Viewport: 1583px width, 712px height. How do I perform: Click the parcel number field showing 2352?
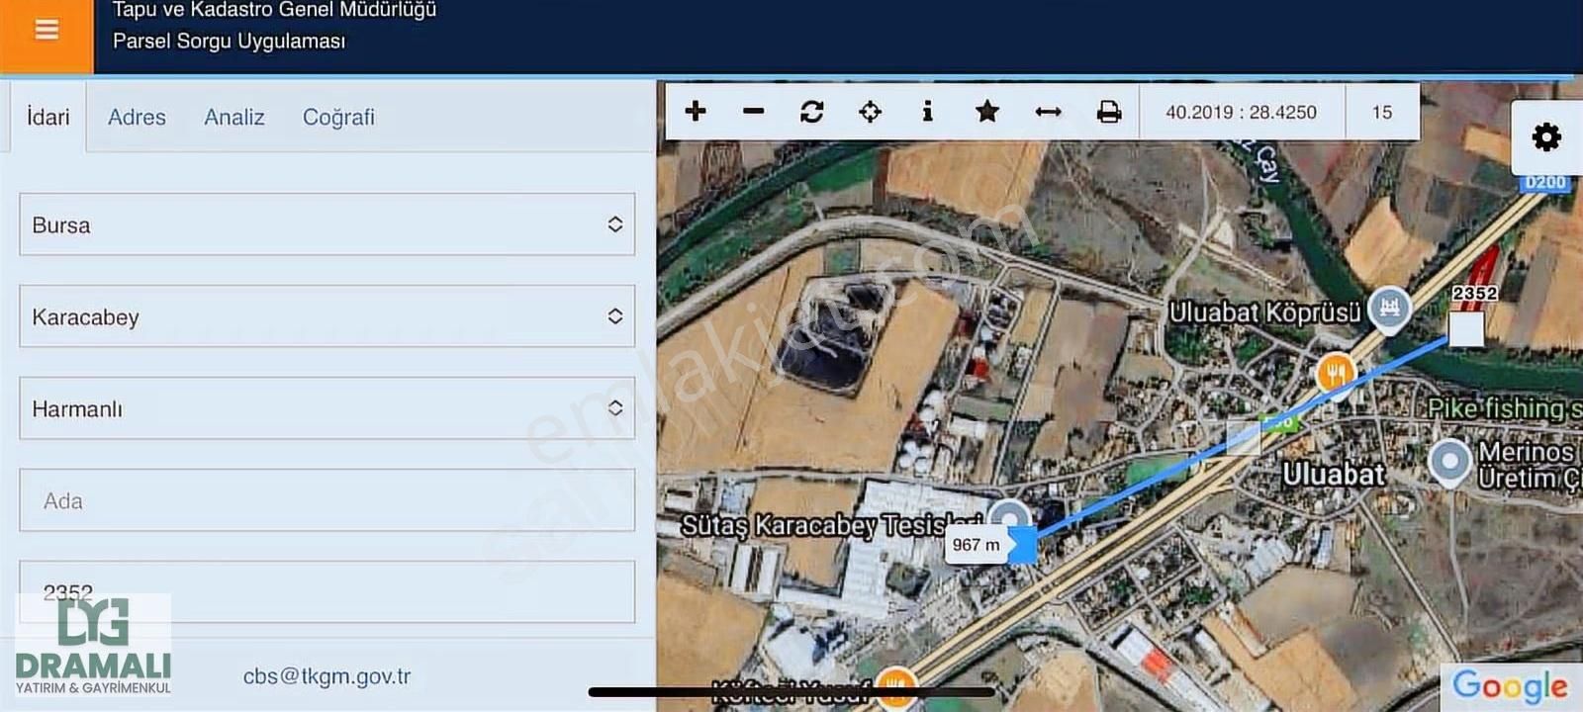point(326,592)
